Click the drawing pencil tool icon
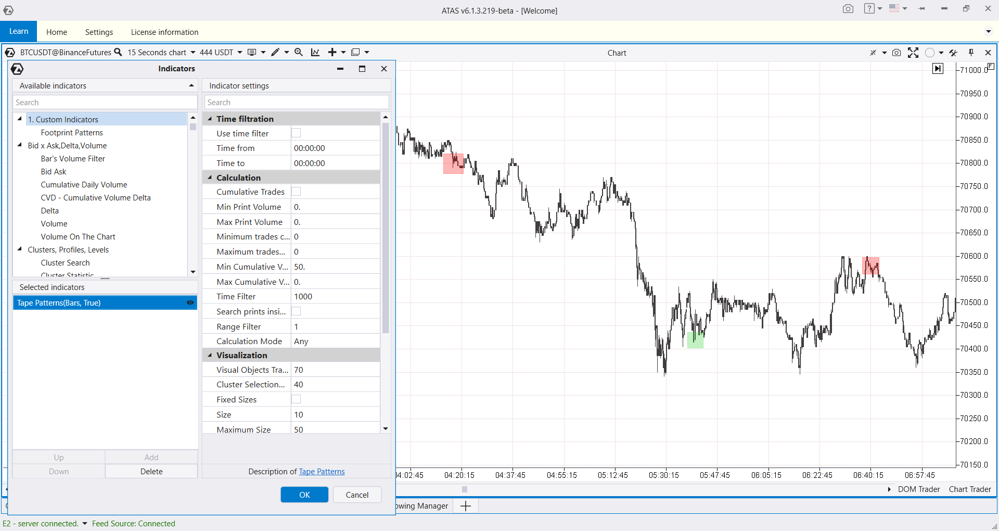999x531 pixels. 275,52
